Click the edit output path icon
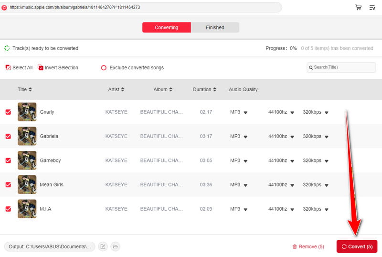Viewport: 382px width, 257px height. click(x=103, y=246)
